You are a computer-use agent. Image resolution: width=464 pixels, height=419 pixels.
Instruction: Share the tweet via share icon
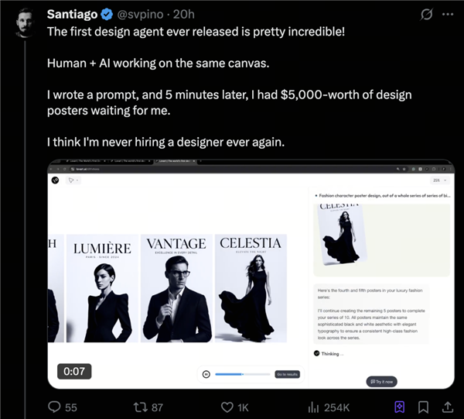coord(448,407)
